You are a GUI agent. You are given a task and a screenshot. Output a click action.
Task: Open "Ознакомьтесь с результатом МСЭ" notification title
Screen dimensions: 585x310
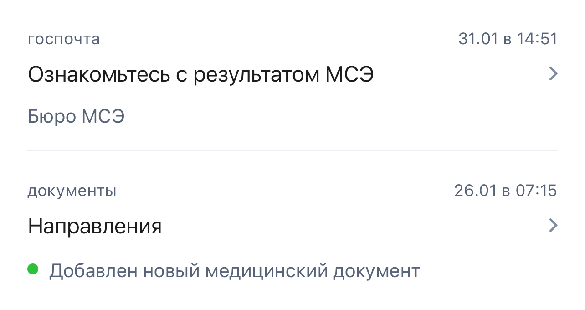click(200, 75)
